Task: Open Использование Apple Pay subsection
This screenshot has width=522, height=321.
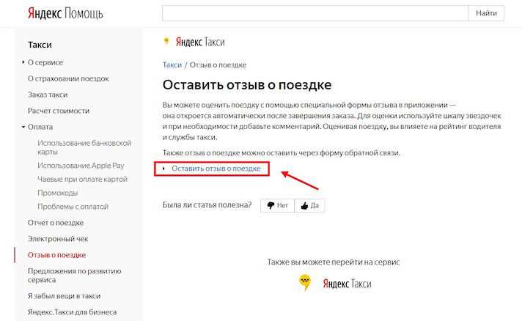Action: 81,166
